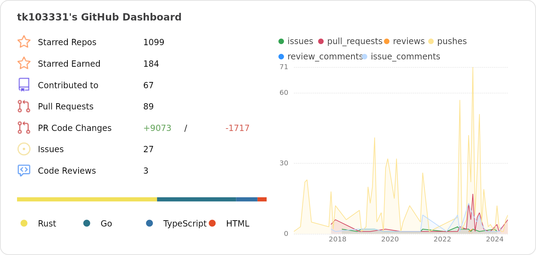Click the value 27

(148, 149)
